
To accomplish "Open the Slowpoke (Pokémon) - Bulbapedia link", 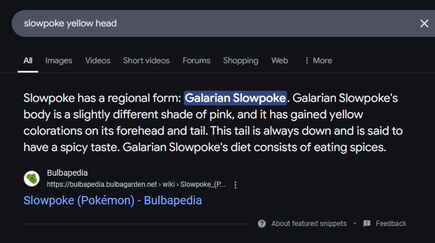I will [113, 201].
